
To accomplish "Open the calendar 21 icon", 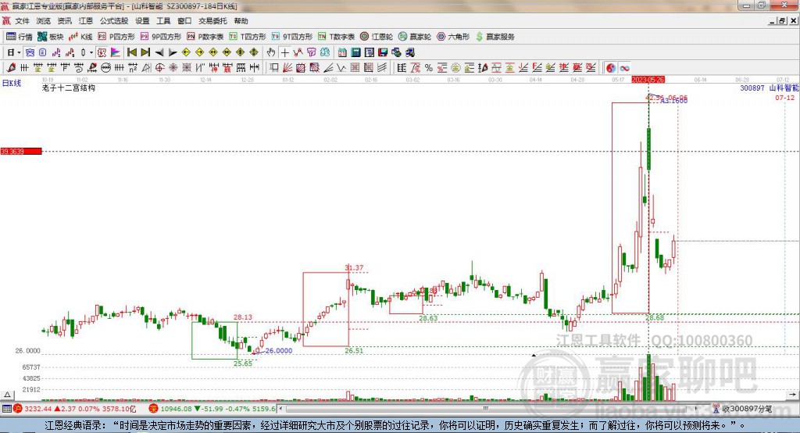I will 342,52.
